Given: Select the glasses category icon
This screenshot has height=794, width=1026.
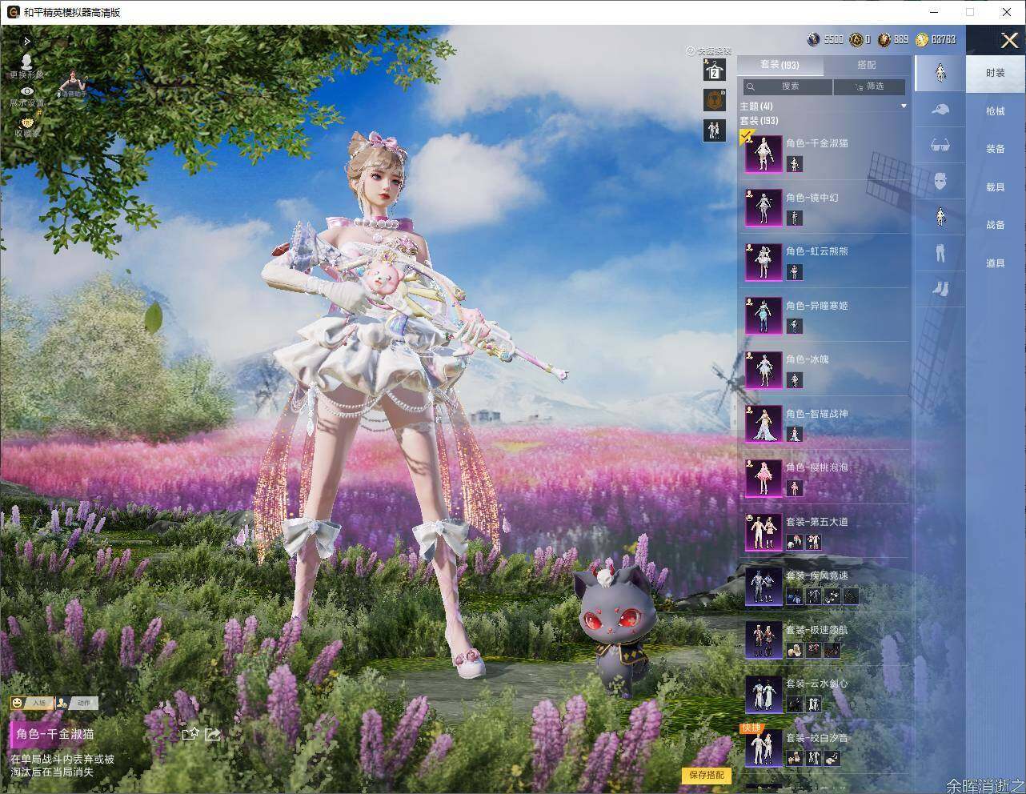Looking at the screenshot, I should click(x=940, y=146).
